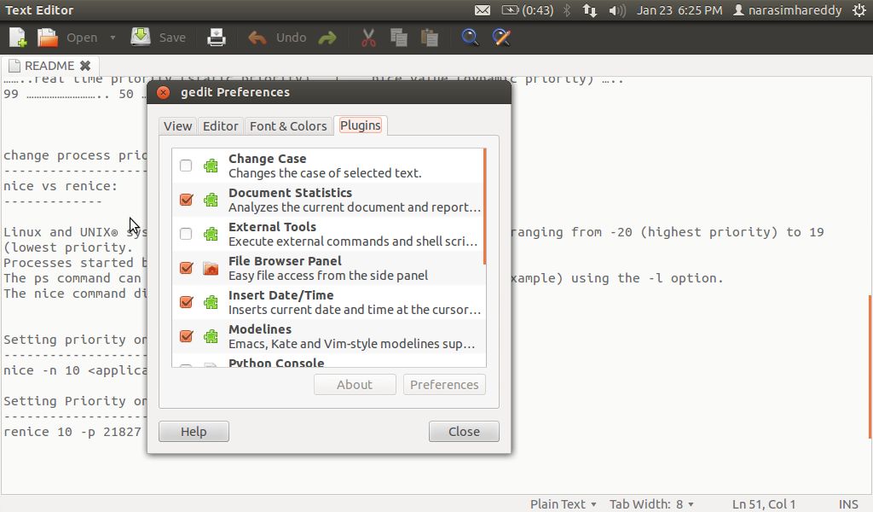Open the sound volume indicator
The image size is (873, 512).
617,10
